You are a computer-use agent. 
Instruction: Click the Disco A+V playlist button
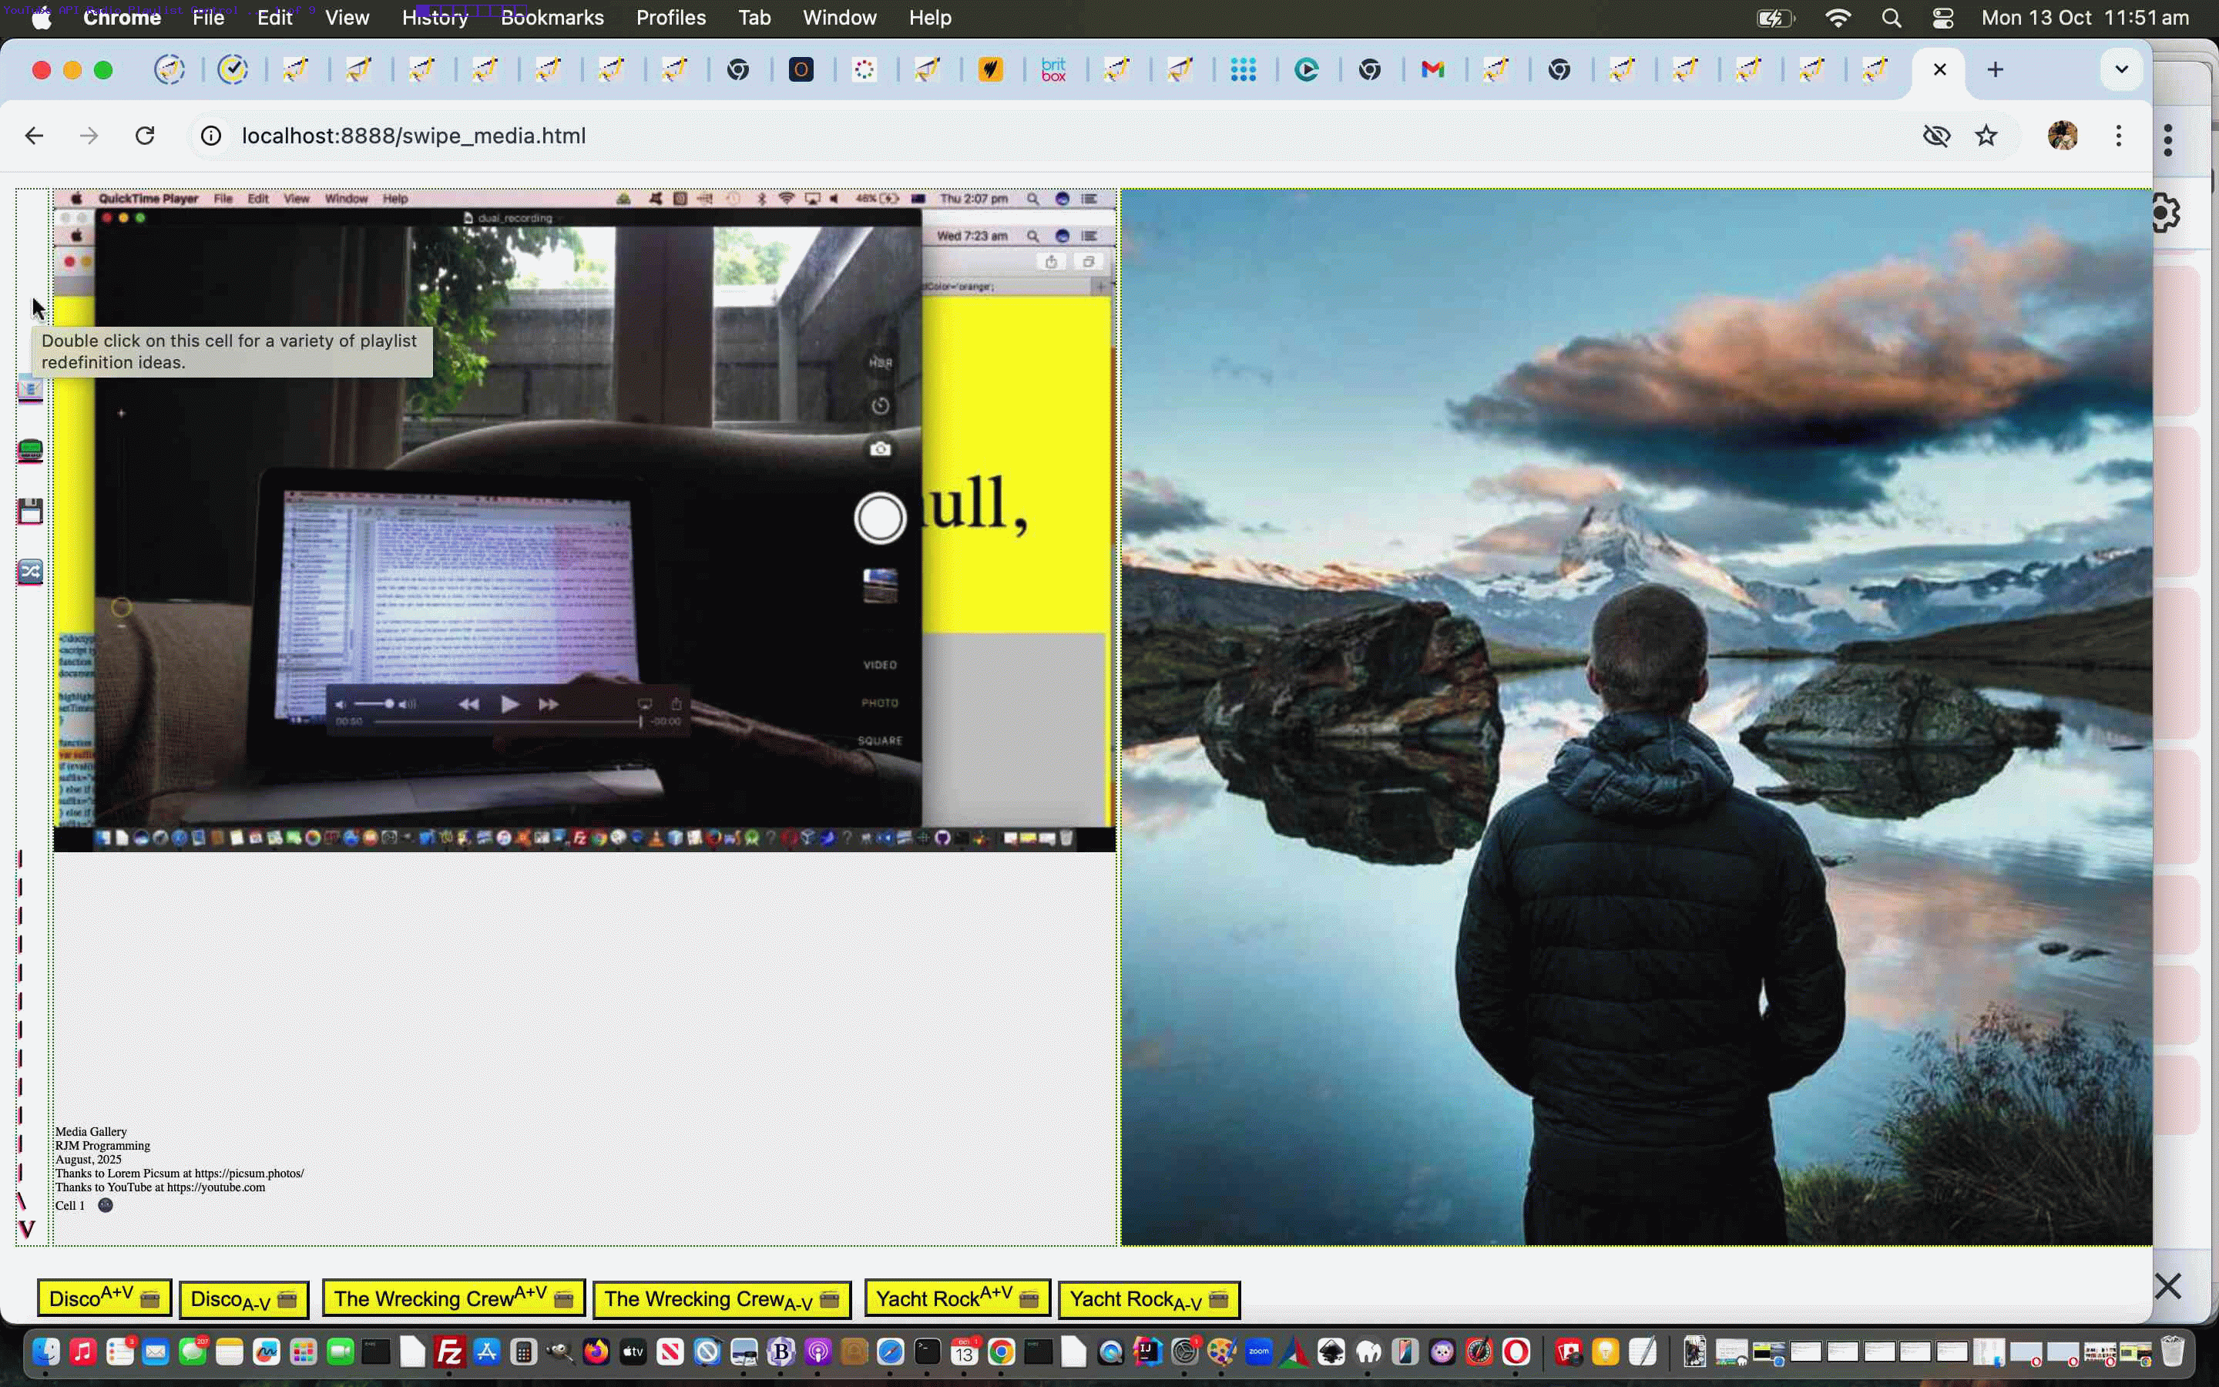tap(103, 1299)
